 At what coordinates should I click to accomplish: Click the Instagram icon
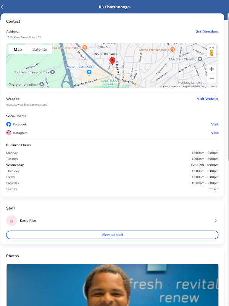(8, 133)
